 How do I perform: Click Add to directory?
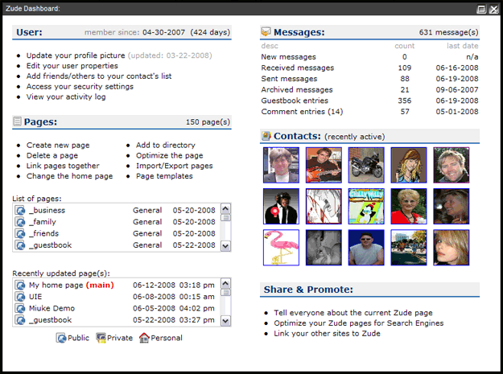tap(166, 146)
